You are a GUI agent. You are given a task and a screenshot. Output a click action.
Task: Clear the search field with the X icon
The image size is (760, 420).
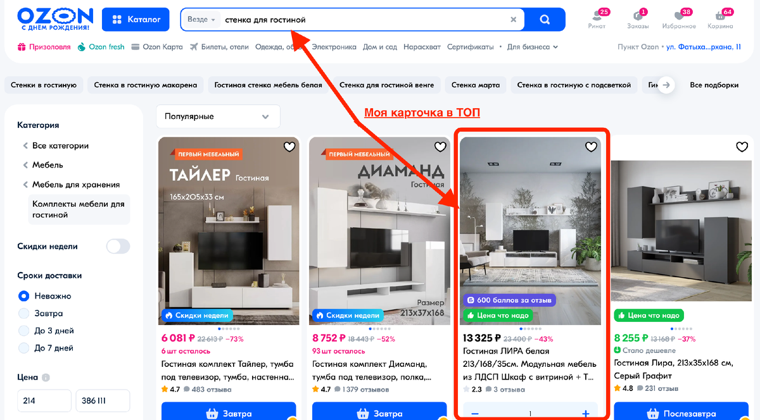point(514,20)
